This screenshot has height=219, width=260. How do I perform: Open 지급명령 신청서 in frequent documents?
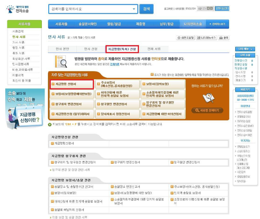pyautogui.click(x=72, y=84)
